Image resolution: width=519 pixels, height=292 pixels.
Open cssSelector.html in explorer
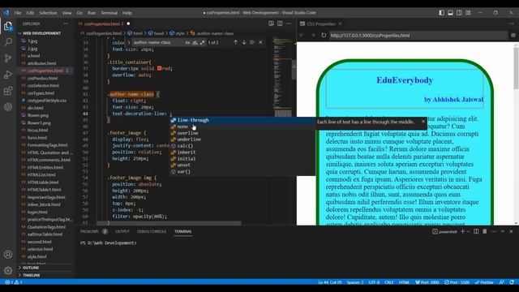tap(43, 85)
